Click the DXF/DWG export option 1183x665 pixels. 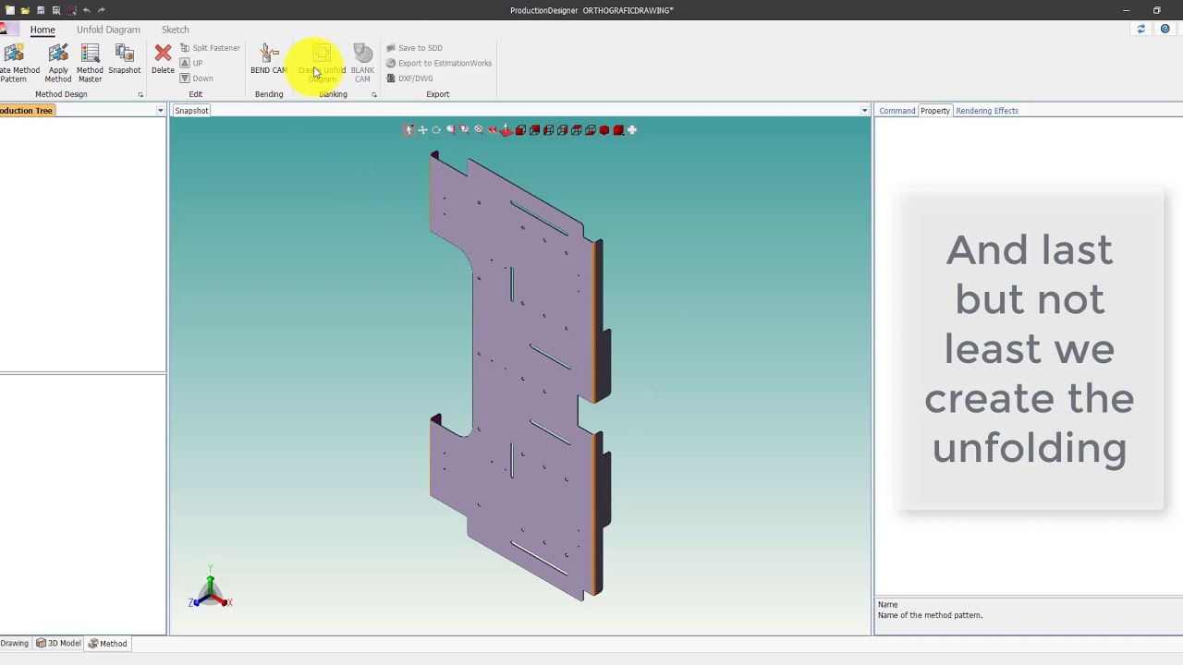(409, 79)
